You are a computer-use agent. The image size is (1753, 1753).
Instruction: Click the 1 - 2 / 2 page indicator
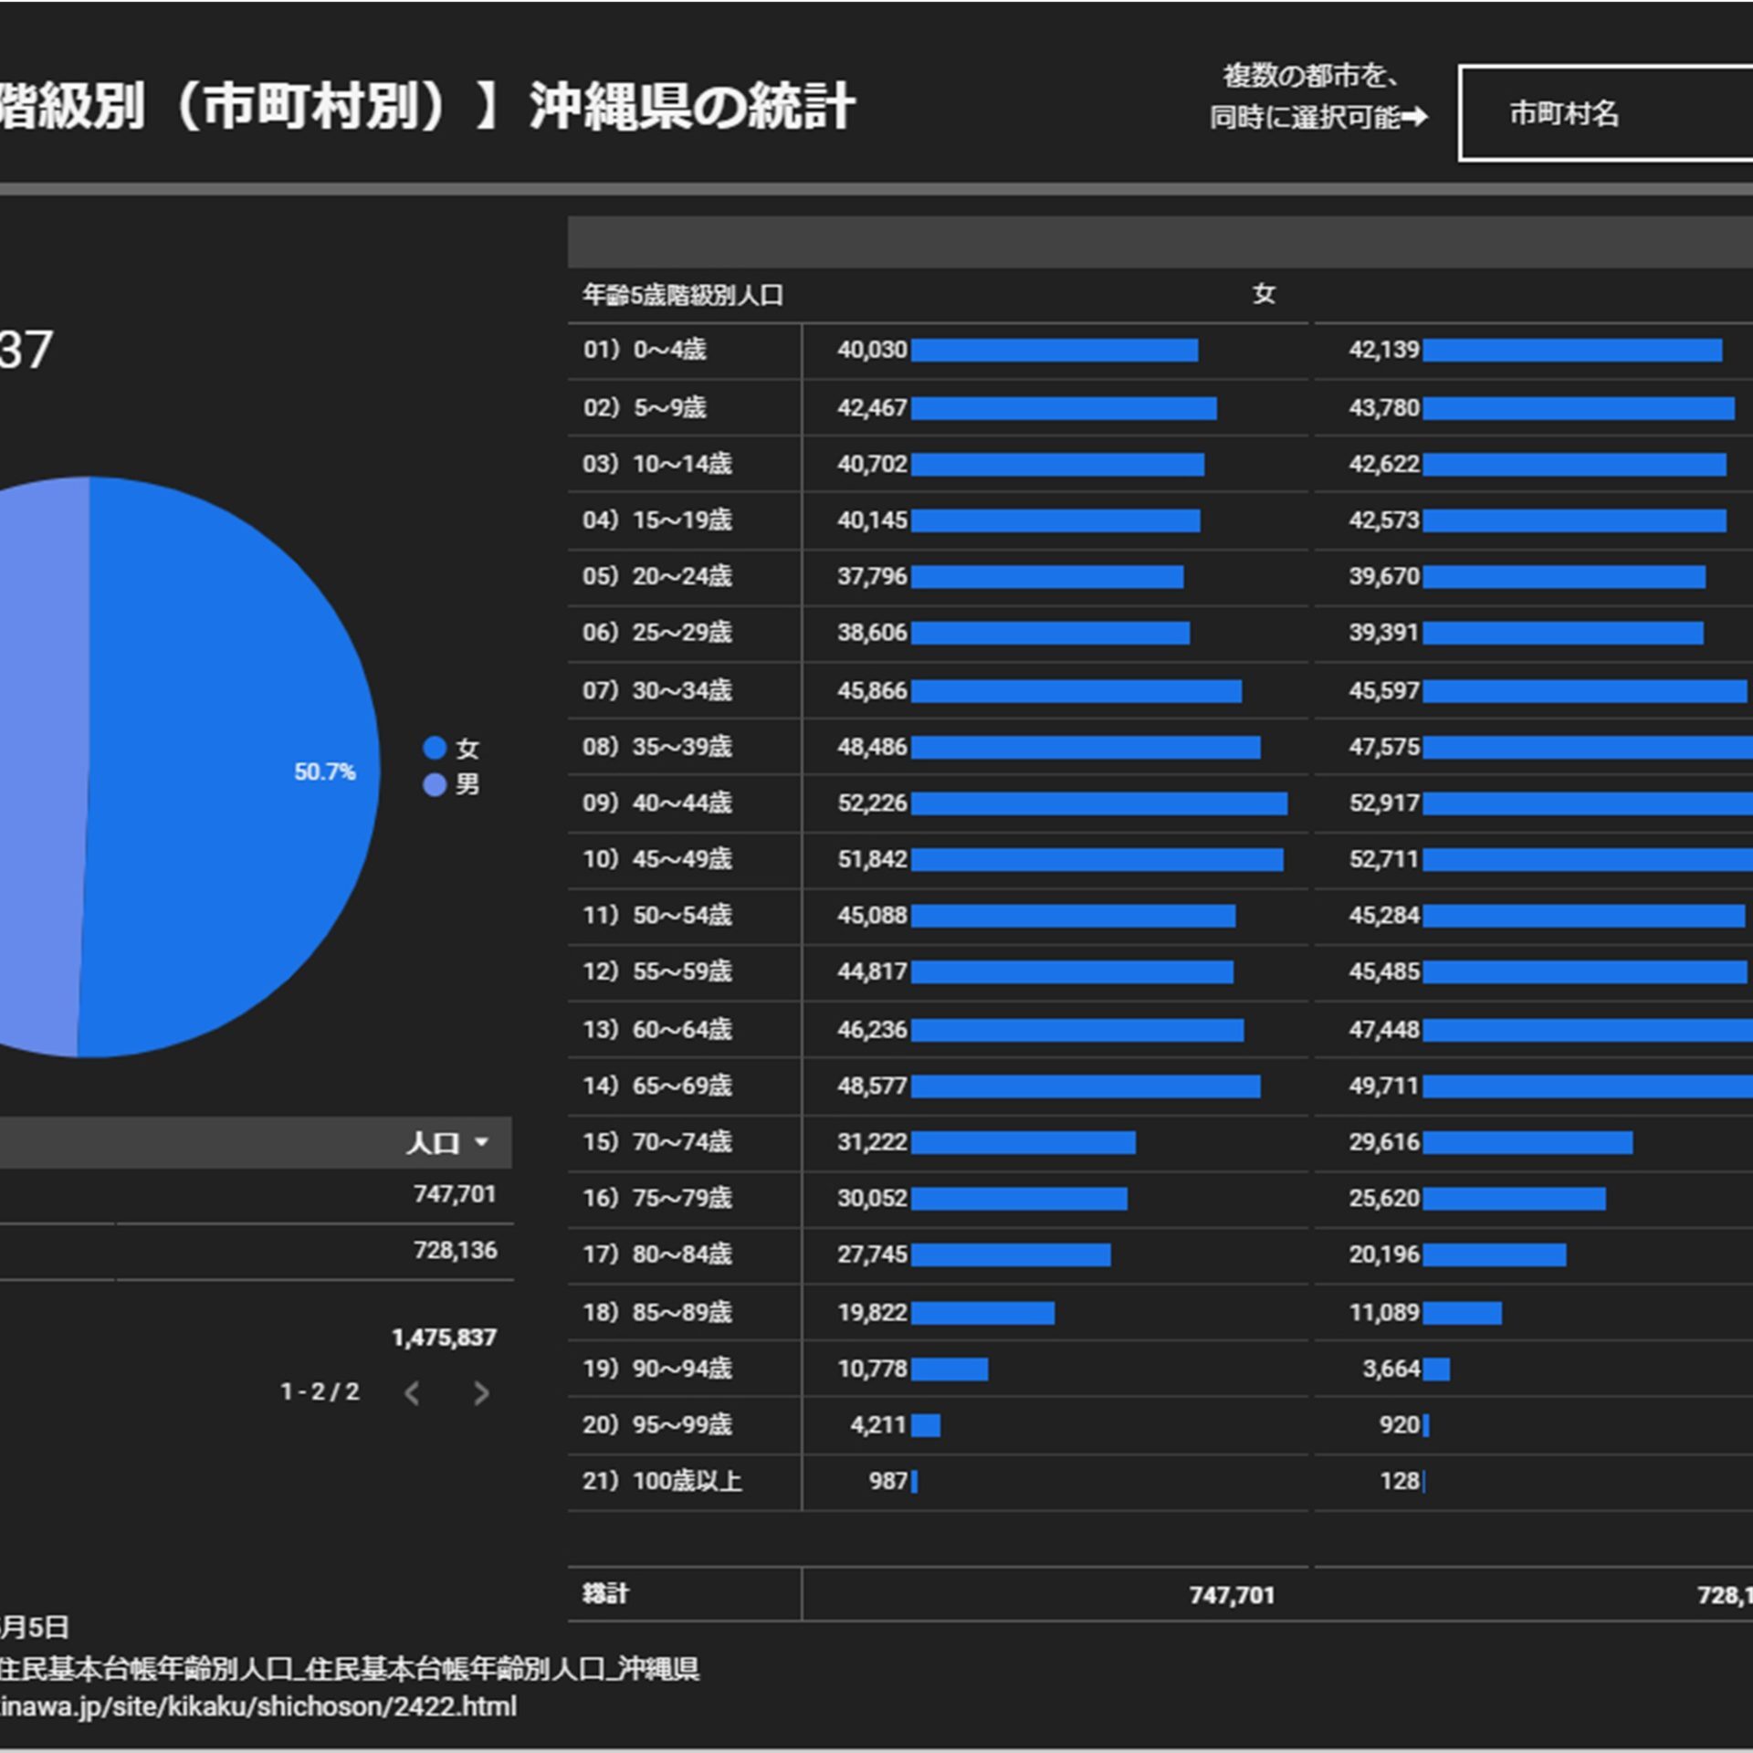(x=320, y=1393)
